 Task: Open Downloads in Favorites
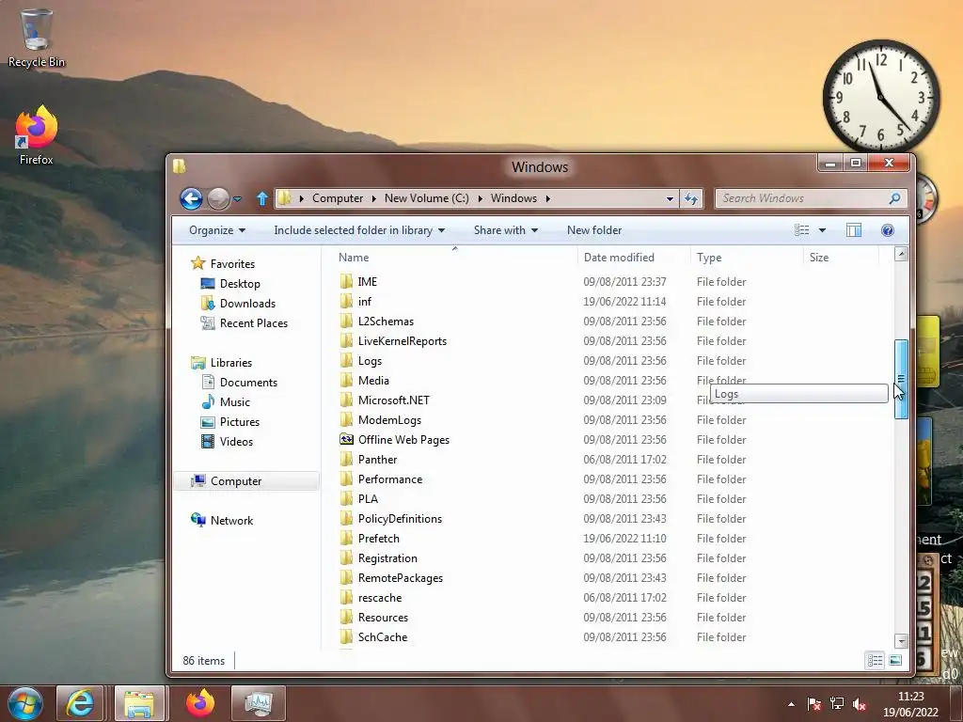(247, 304)
